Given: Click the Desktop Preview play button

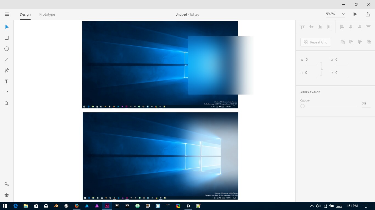Looking at the screenshot, I should (355, 14).
